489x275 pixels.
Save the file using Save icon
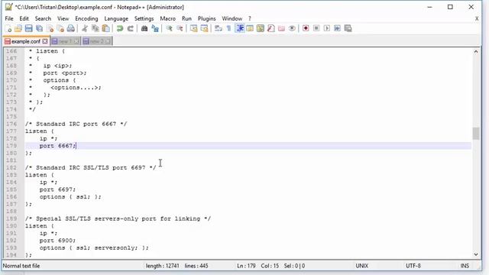(29, 29)
